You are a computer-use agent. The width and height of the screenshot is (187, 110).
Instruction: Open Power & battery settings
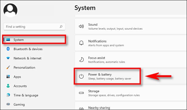[131, 76]
